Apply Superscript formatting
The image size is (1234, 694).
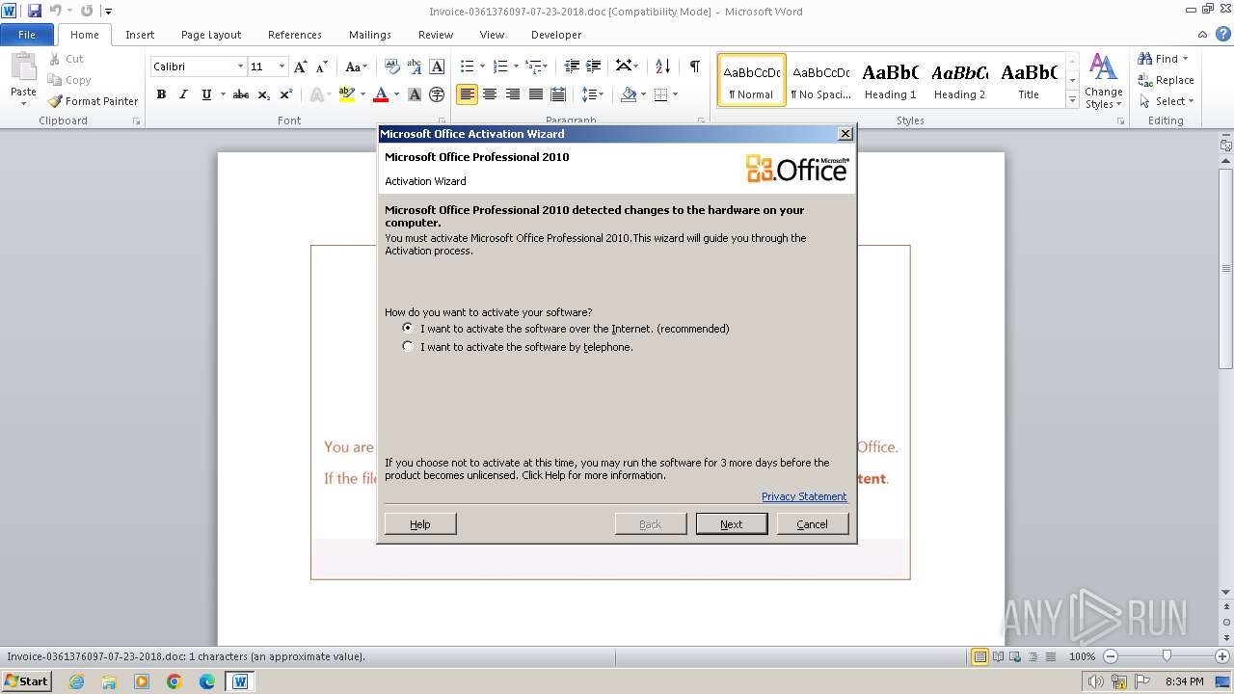point(286,94)
